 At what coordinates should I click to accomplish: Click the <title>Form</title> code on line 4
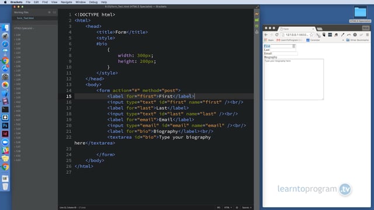coord(122,32)
